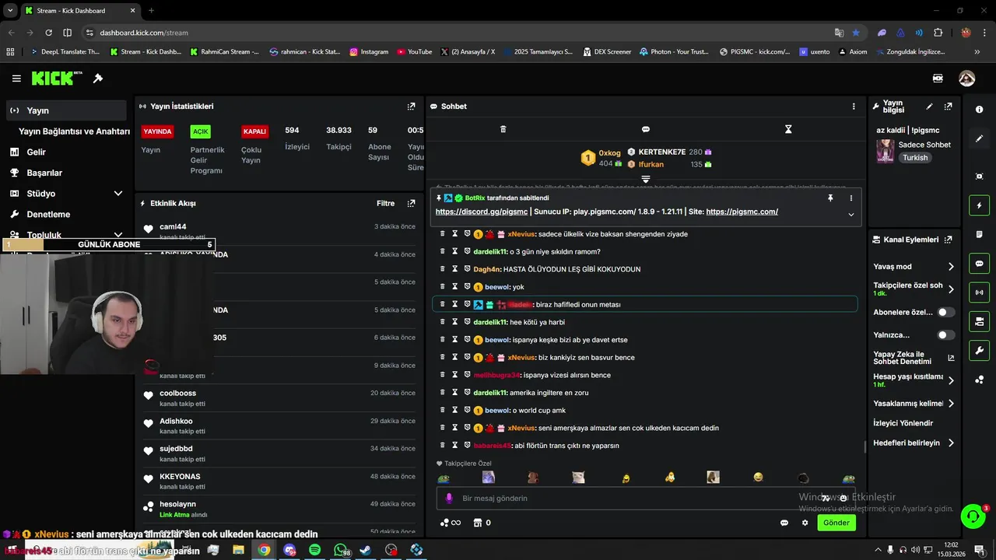Open the user avatar menu in header
The width and height of the screenshot is (996, 560).
[966, 79]
